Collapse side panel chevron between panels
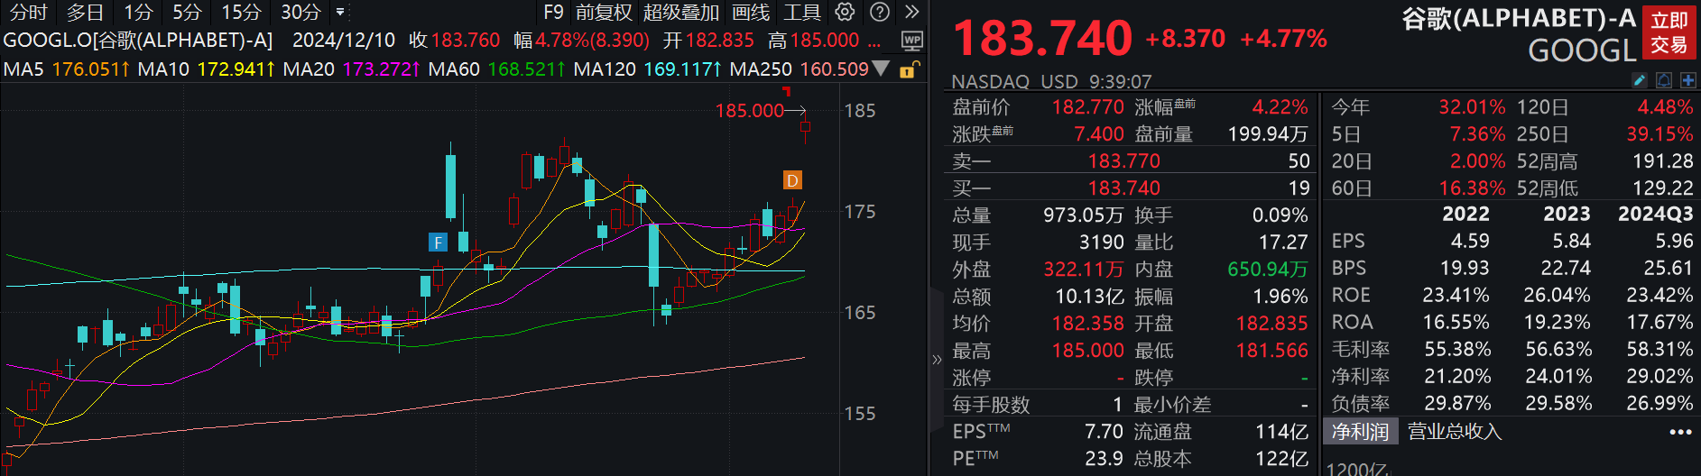Screen dimensions: 1701x476 click(937, 359)
